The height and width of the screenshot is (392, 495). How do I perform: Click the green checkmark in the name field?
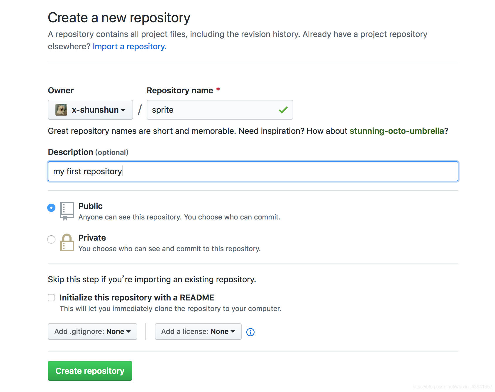(x=283, y=110)
